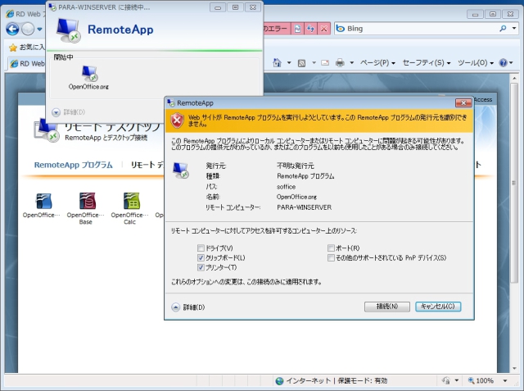Click the red shield warning icon
This screenshot has width=524, height=391.
click(177, 120)
